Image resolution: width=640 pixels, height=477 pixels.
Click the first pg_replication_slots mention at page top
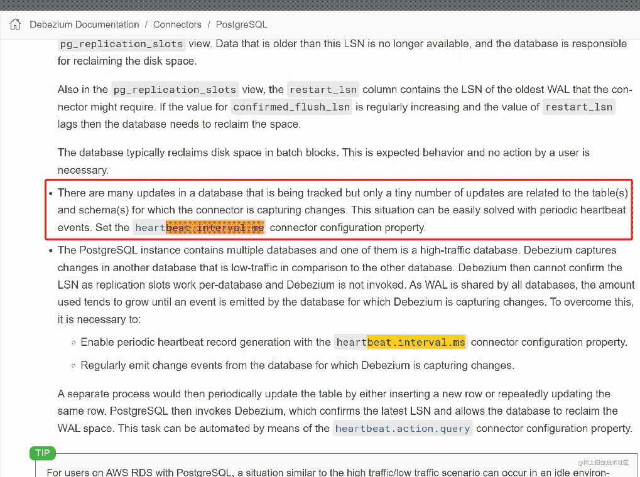(121, 43)
